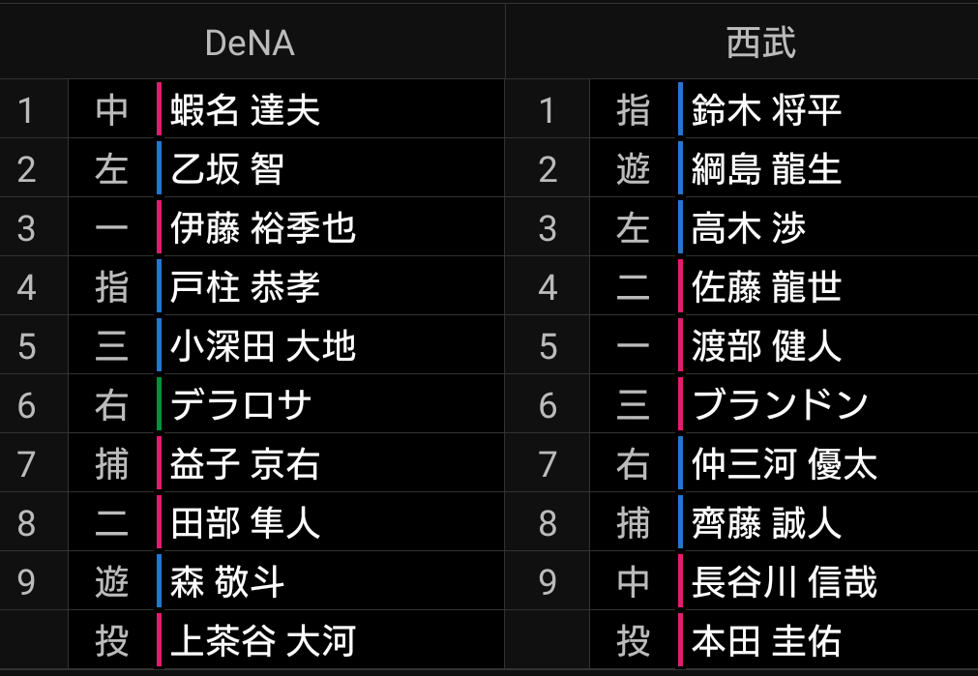Select the DeNA team header
This screenshot has width=978, height=676.
pyautogui.click(x=251, y=43)
